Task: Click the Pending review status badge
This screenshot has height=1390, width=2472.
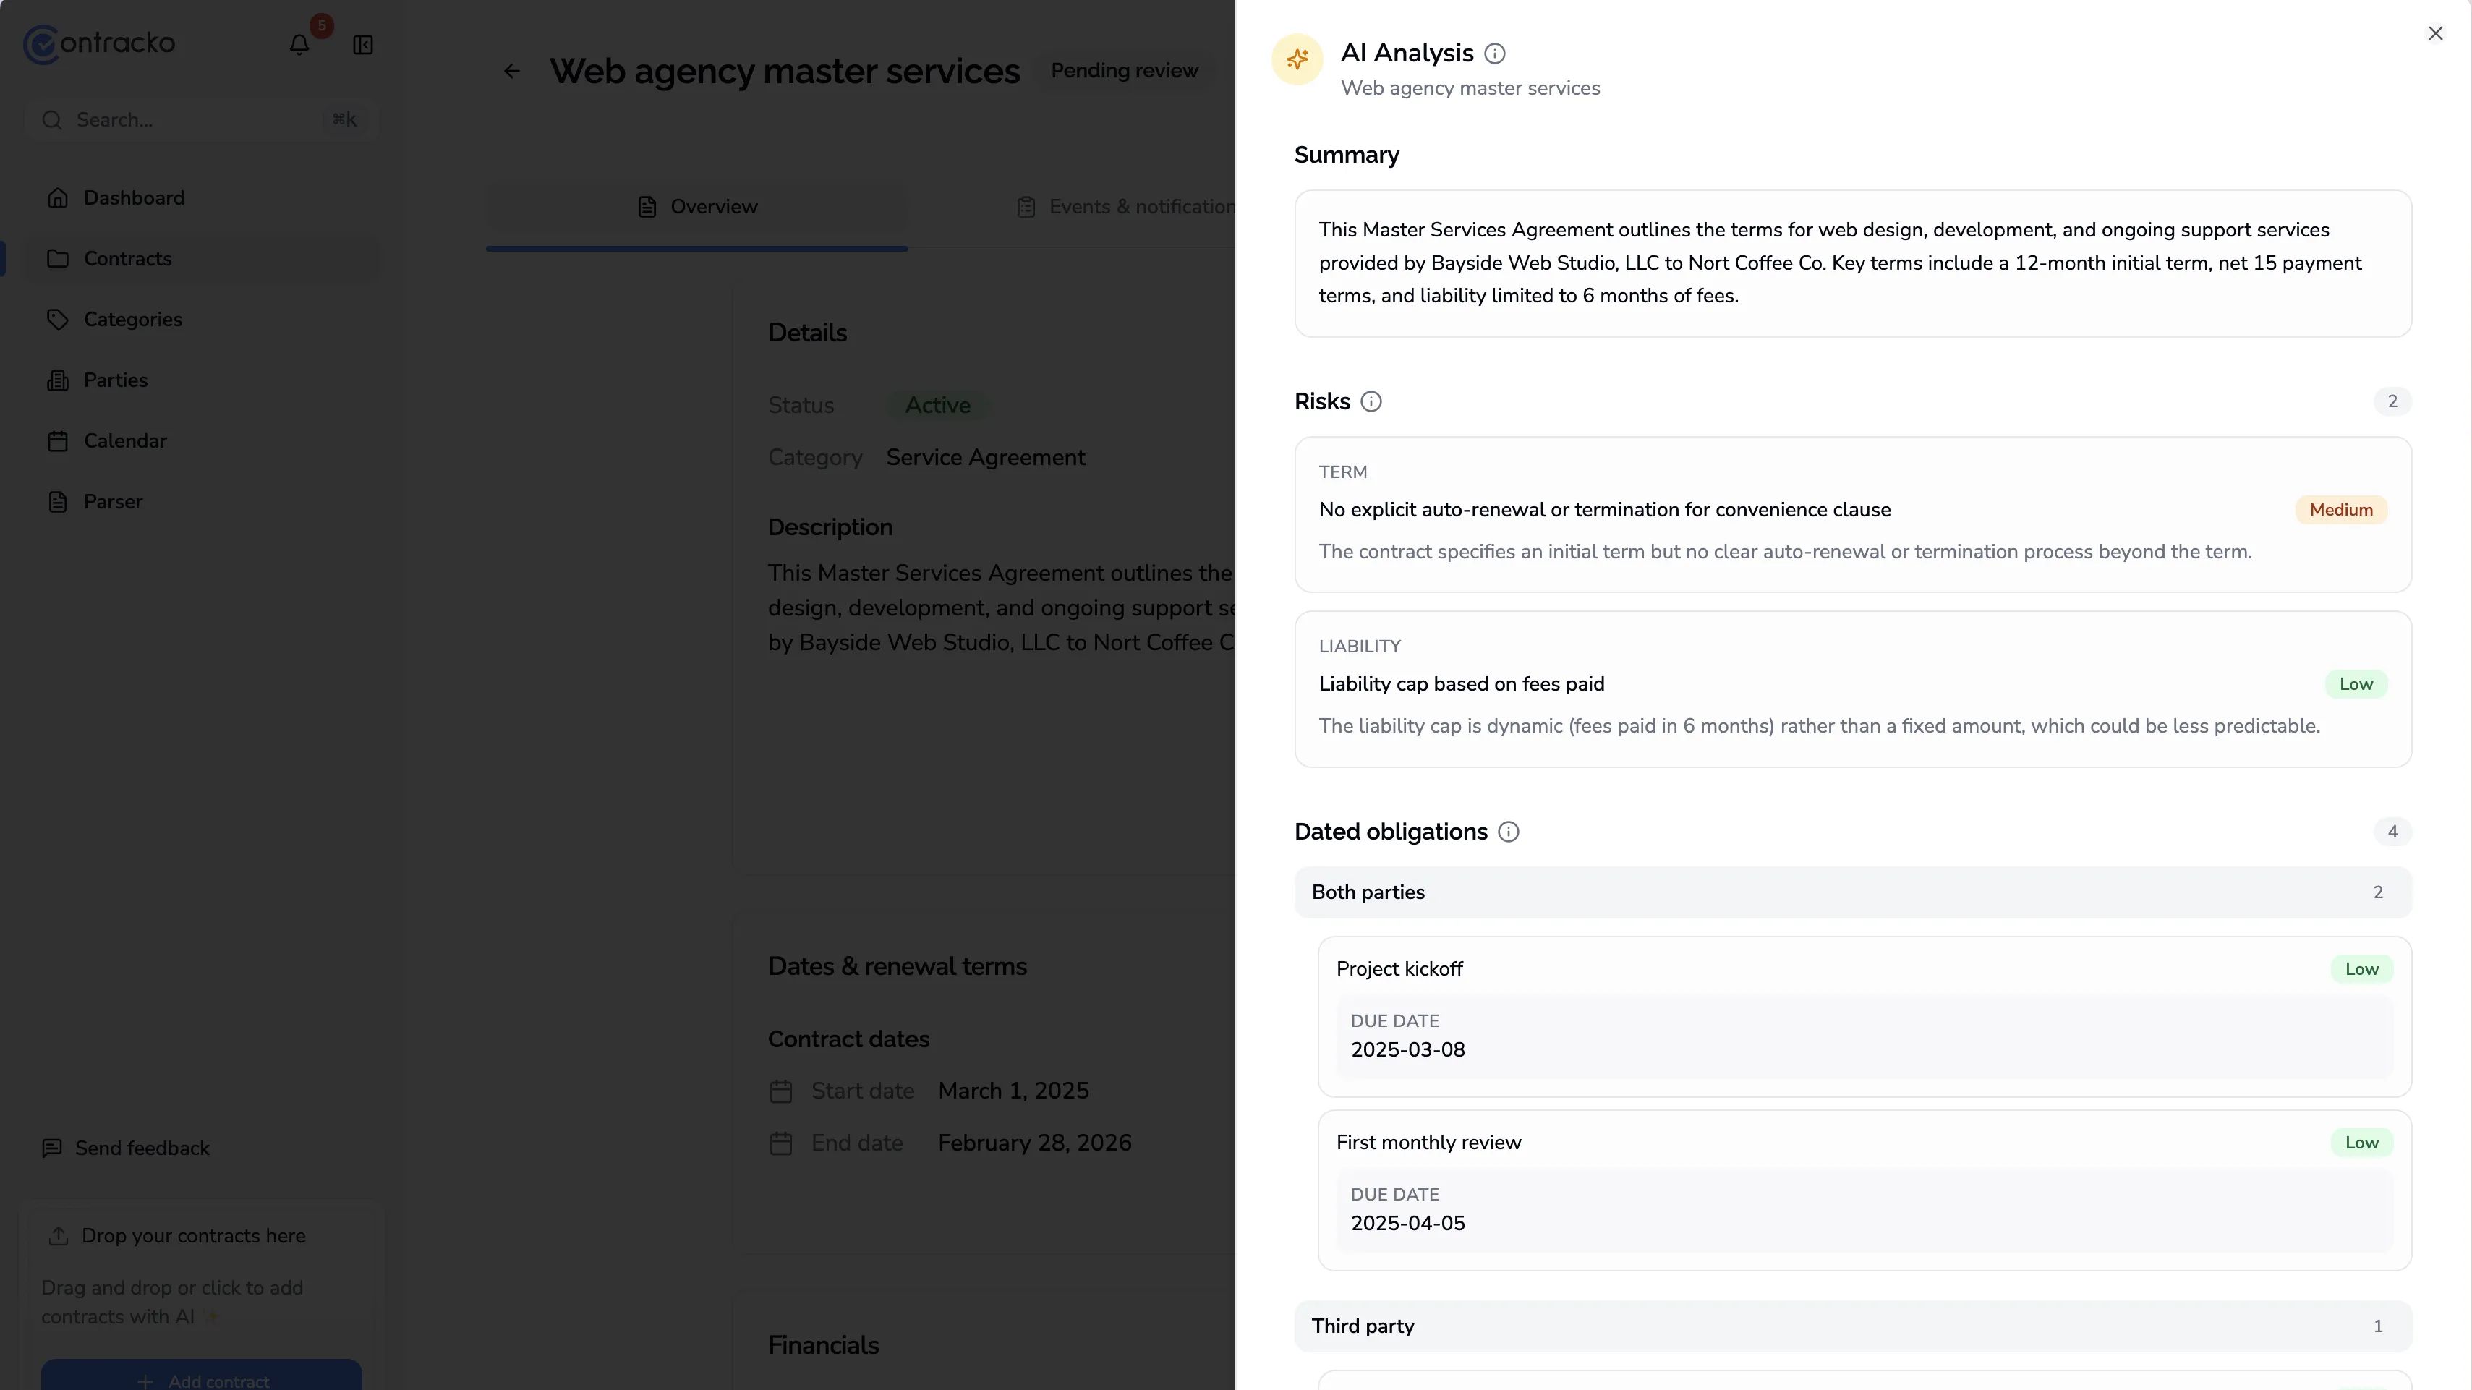Action: click(x=1125, y=71)
